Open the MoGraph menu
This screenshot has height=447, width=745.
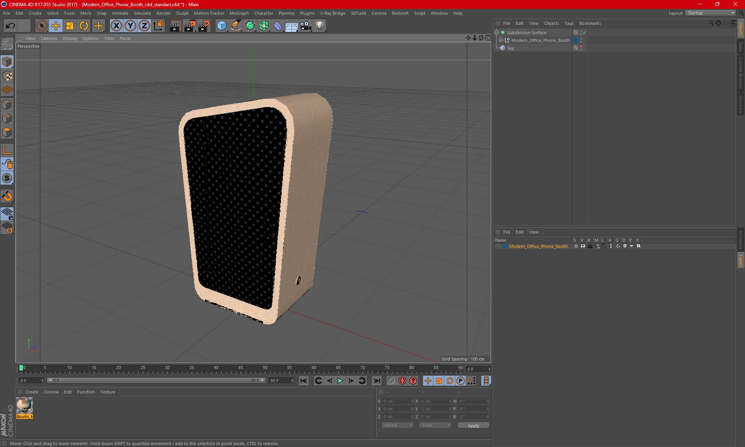[239, 13]
